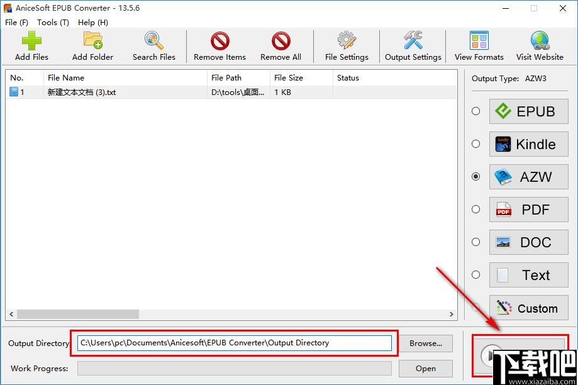Click the Output Type: AZW3 label

point(509,79)
